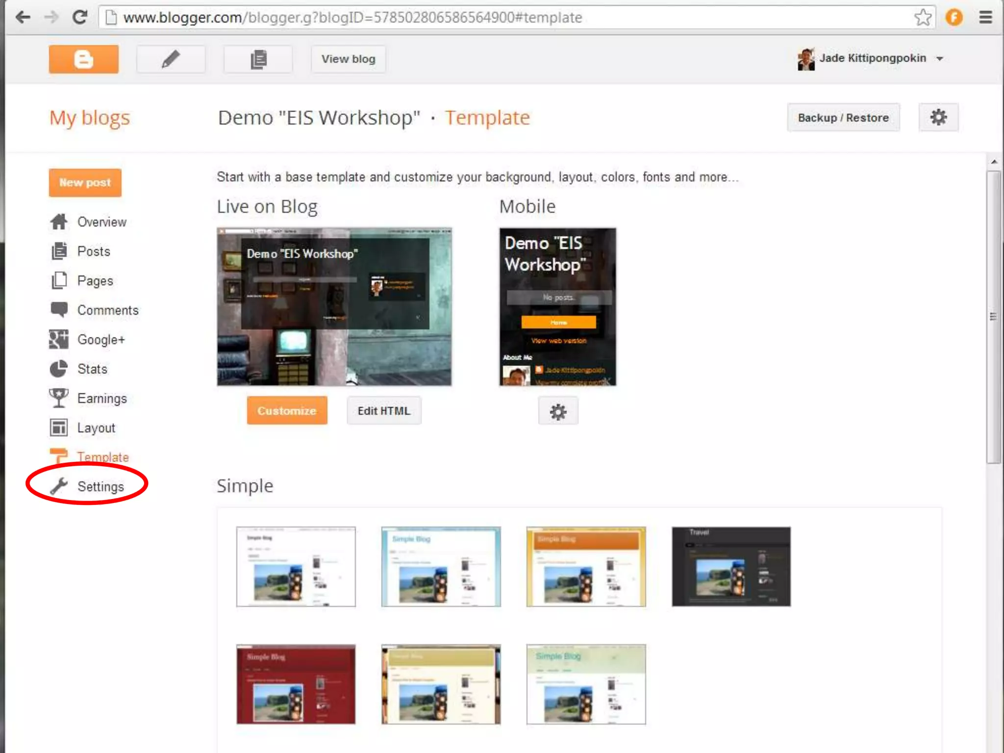Go to Earnings sidebar item

click(x=102, y=398)
